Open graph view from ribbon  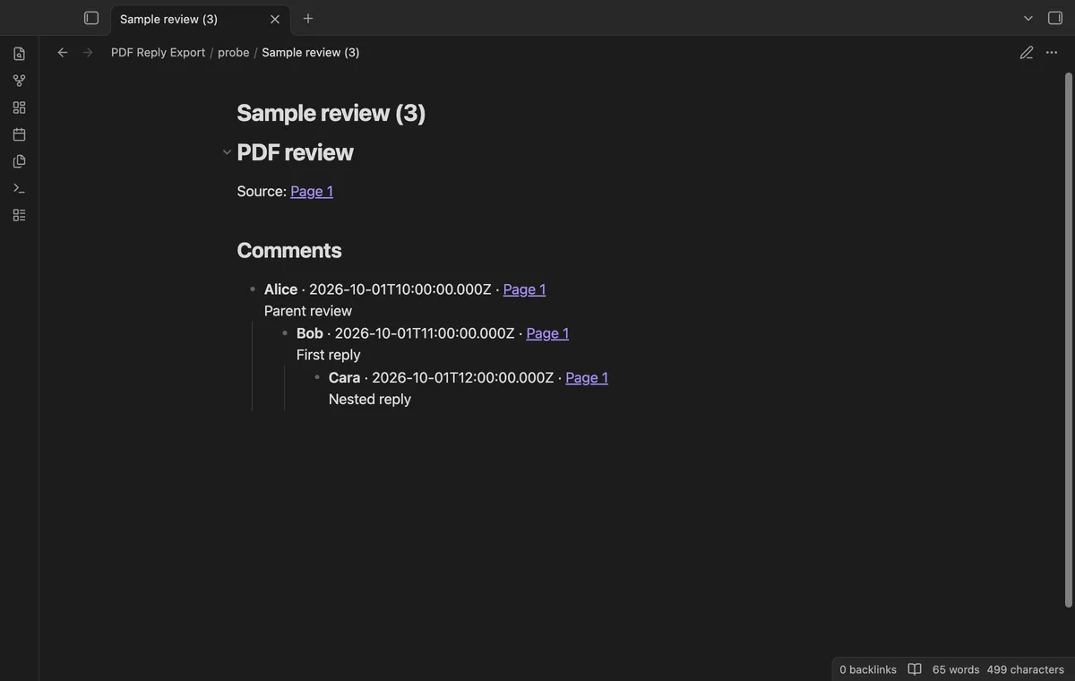[19, 81]
